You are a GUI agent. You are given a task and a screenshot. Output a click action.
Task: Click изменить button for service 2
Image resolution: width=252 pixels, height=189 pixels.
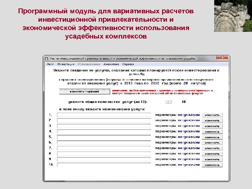(212, 120)
